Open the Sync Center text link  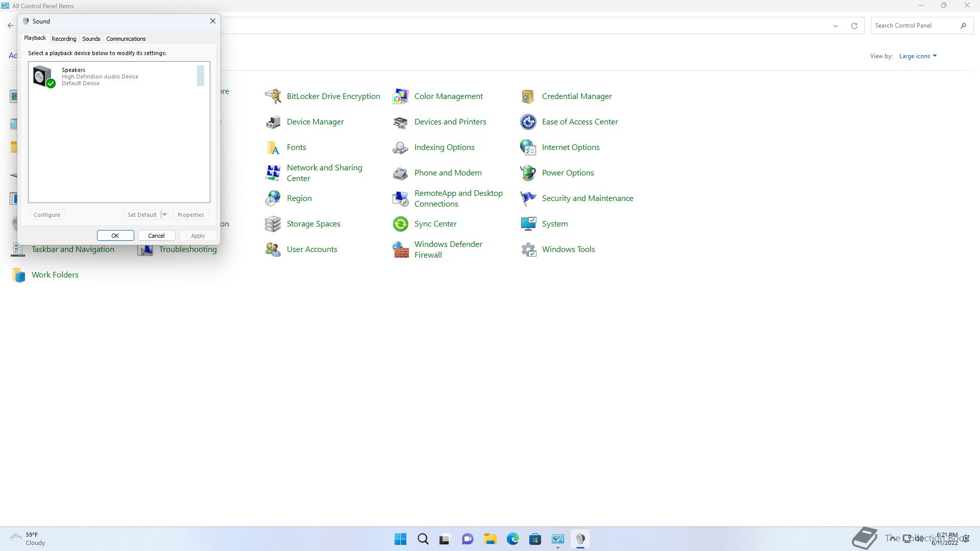(x=435, y=223)
